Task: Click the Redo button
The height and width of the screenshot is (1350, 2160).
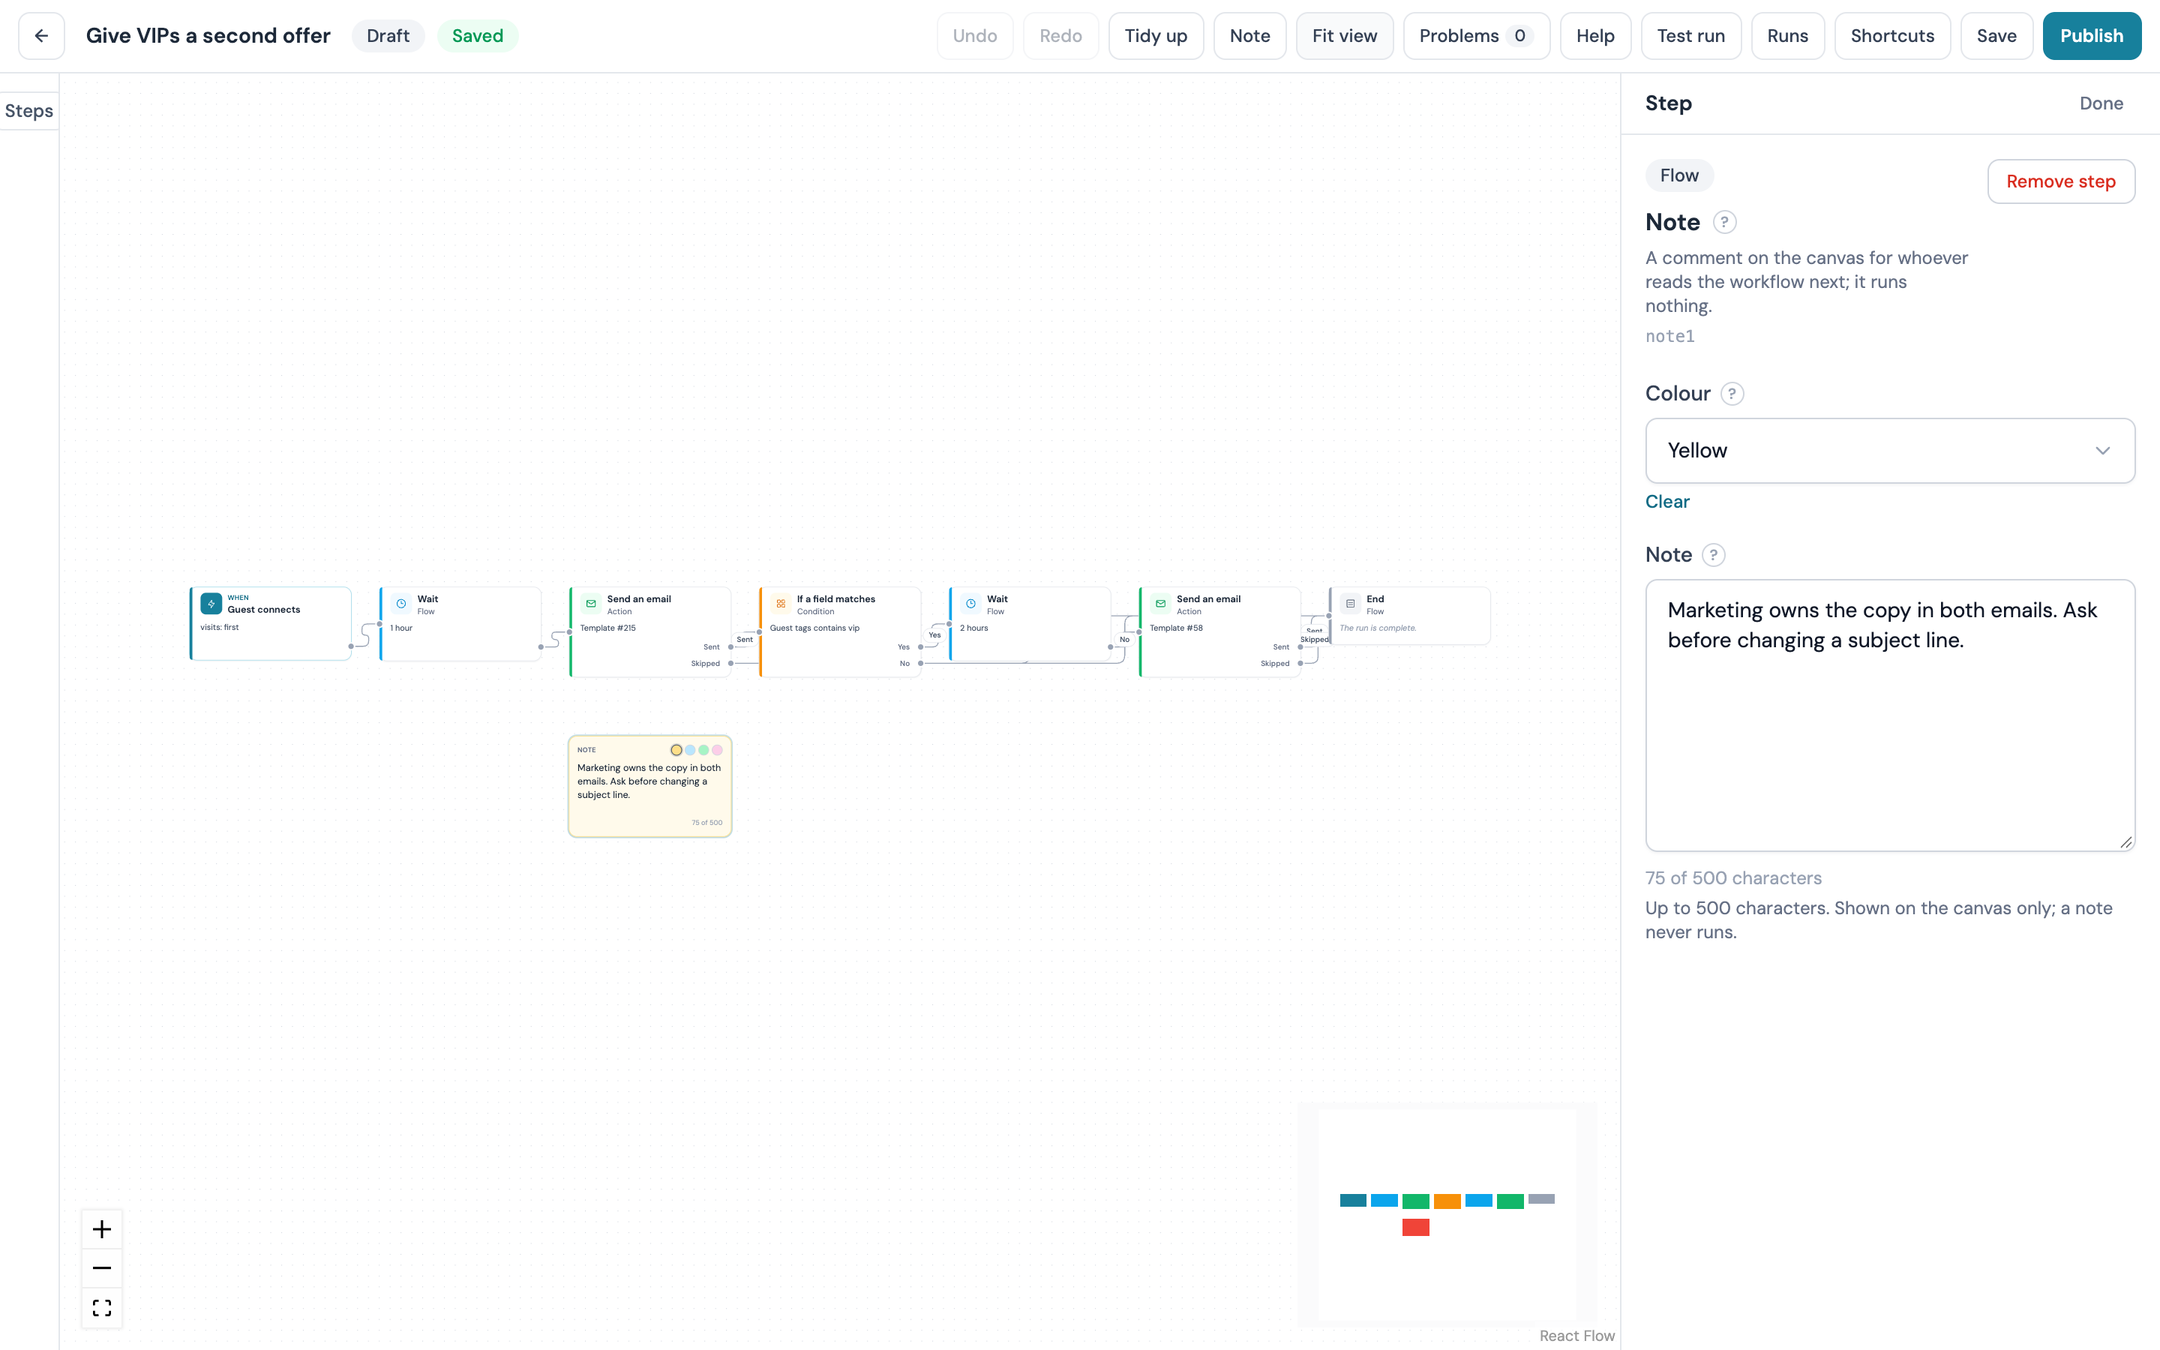Action: (x=1060, y=36)
